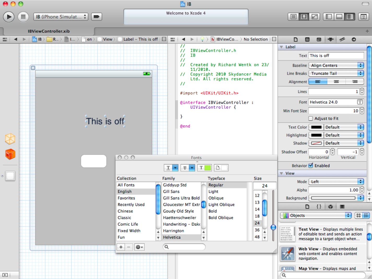
Task: Open 'Label - This is off' jump bar item
Action: (x=138, y=39)
